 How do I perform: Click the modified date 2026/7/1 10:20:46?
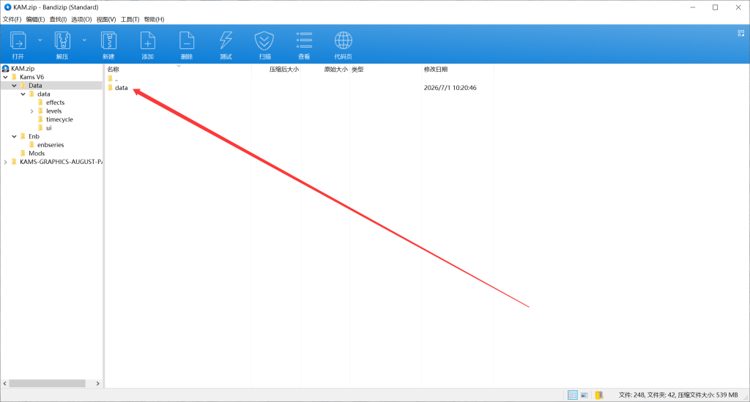(x=450, y=88)
